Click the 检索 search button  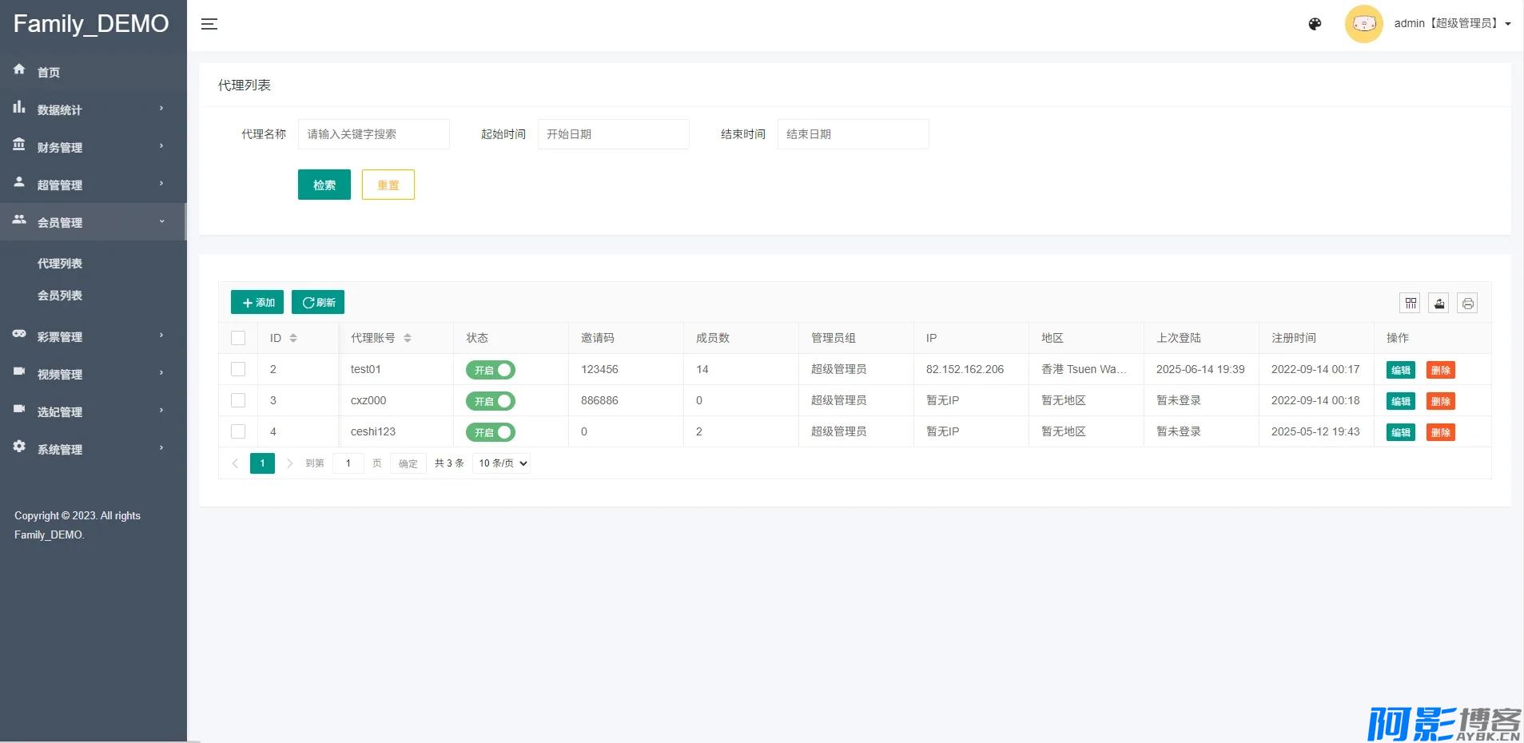[x=324, y=185]
